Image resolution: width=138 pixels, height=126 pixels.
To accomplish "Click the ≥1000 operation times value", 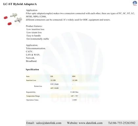I will tap(74, 100).
